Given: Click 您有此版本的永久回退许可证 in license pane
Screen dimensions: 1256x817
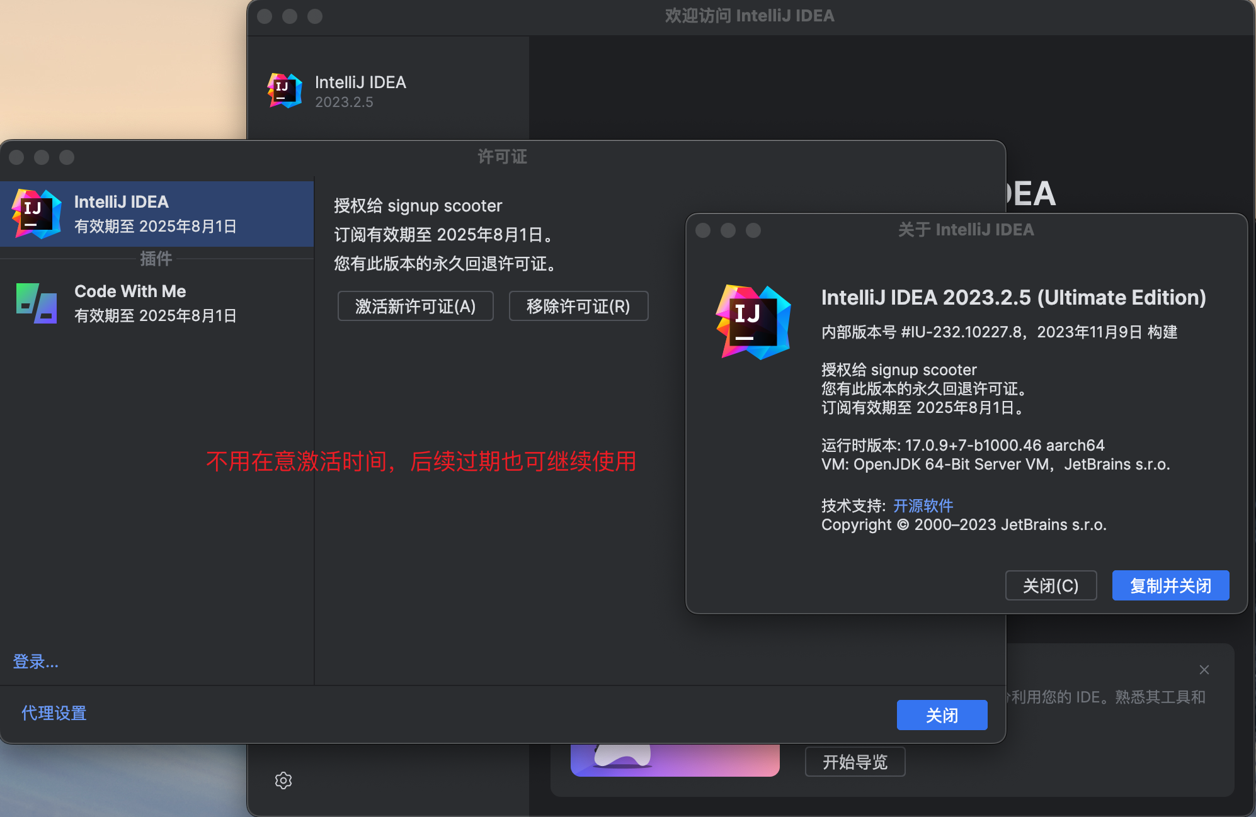Looking at the screenshot, I should pyautogui.click(x=445, y=264).
